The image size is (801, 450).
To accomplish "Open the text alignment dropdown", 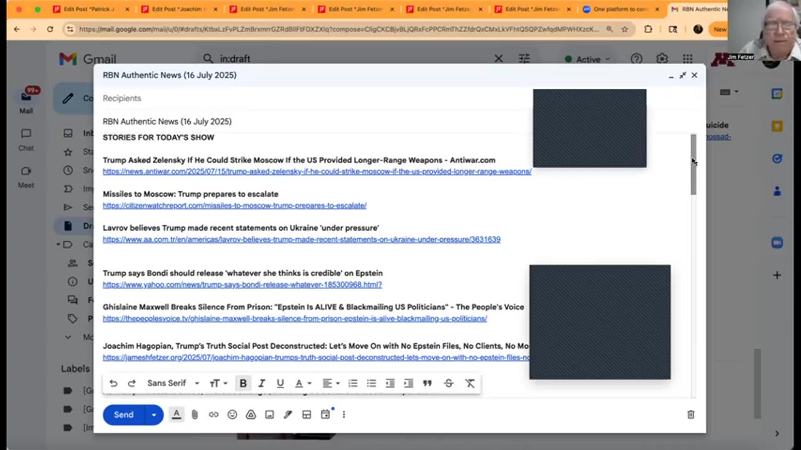I will tap(330, 383).
